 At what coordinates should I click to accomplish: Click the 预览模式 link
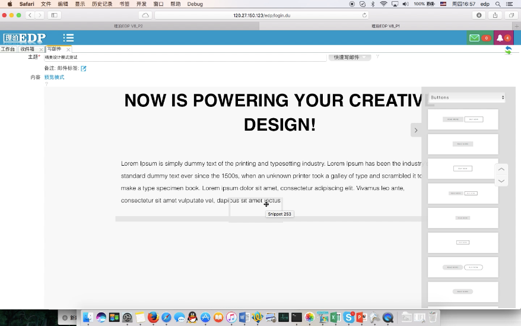[x=54, y=77]
